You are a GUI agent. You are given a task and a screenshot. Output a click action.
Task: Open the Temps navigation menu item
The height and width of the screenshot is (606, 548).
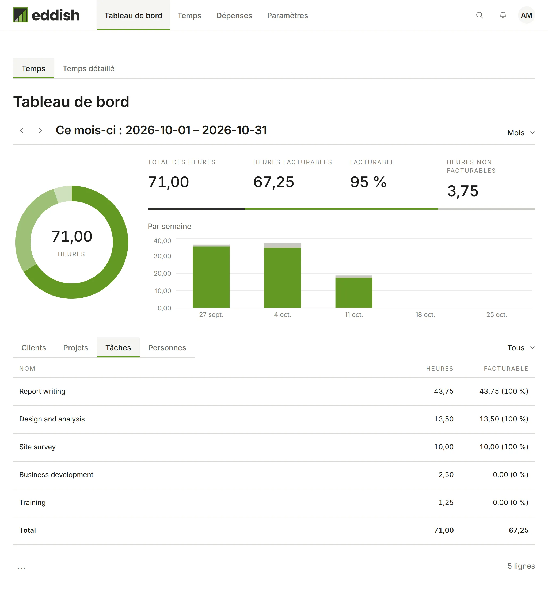189,15
